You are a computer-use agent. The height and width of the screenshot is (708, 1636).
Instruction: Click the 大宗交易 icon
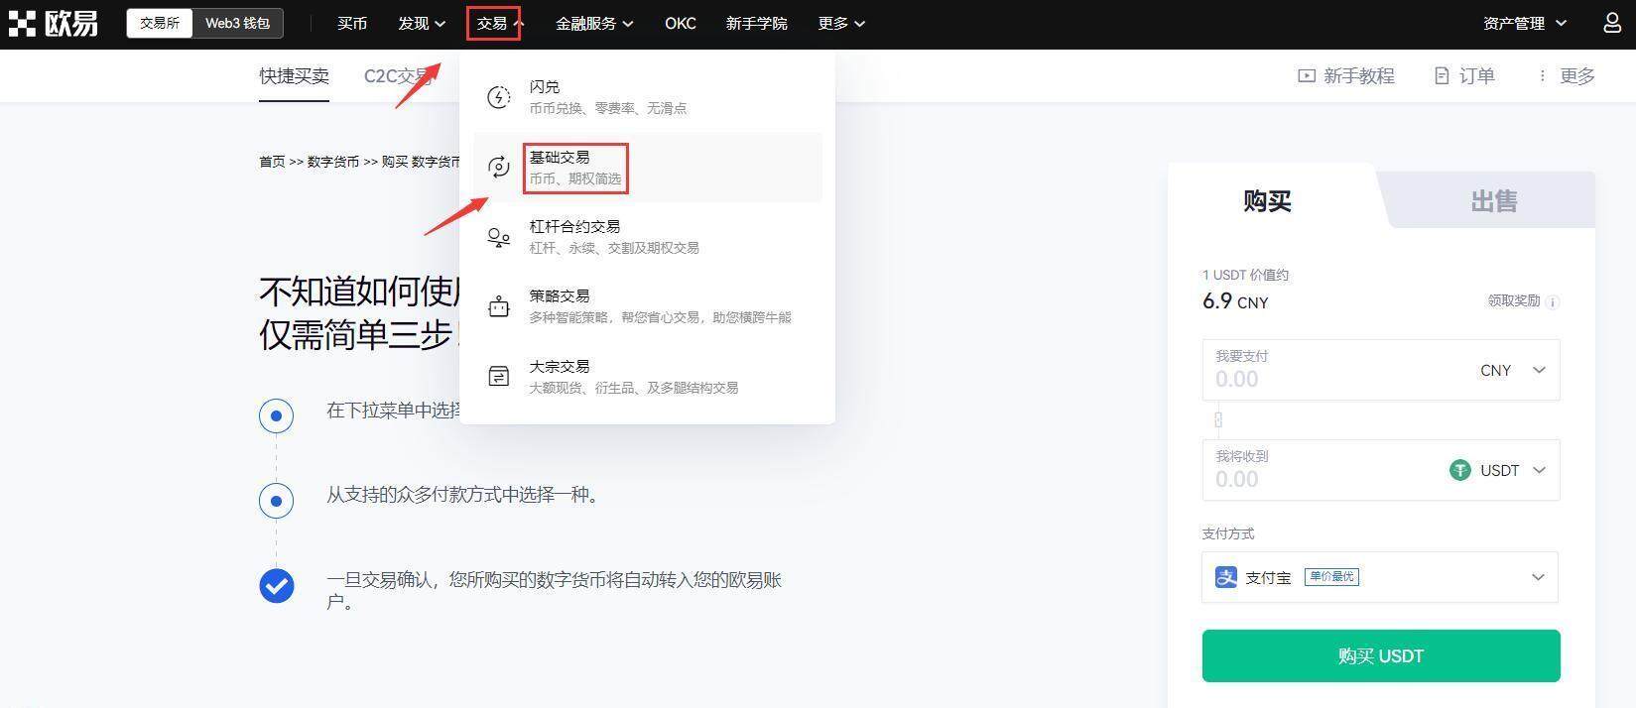499,377
